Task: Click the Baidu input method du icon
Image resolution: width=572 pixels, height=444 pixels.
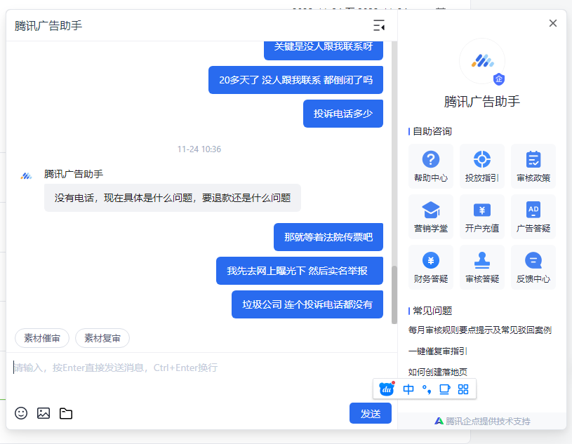Action: tap(387, 389)
